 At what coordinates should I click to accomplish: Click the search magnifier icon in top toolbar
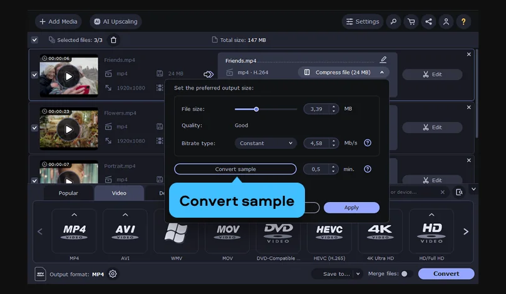click(393, 21)
